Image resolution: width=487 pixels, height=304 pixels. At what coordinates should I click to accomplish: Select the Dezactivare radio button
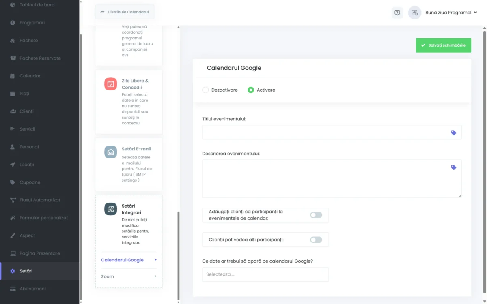coord(205,90)
